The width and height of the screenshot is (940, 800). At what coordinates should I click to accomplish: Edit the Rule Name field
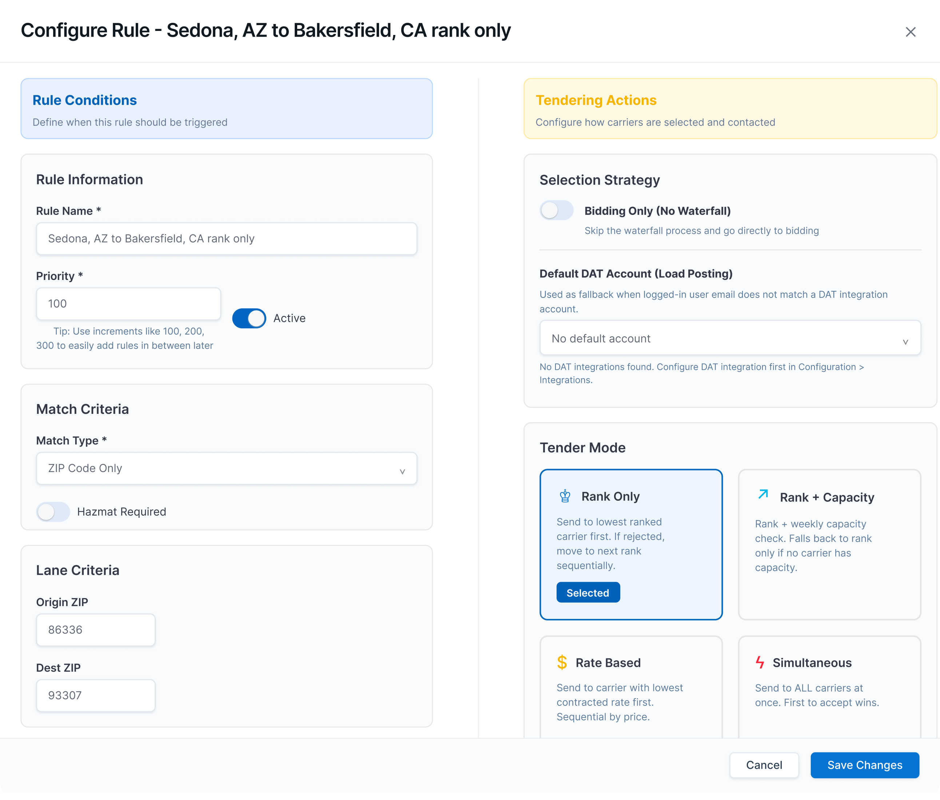(226, 239)
